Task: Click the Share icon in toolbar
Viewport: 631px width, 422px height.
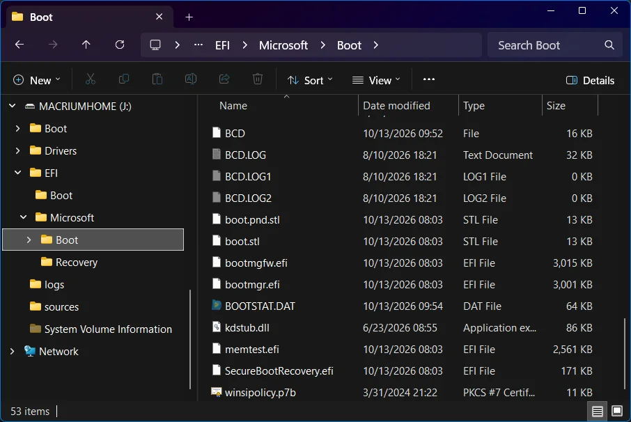Action: (x=224, y=79)
